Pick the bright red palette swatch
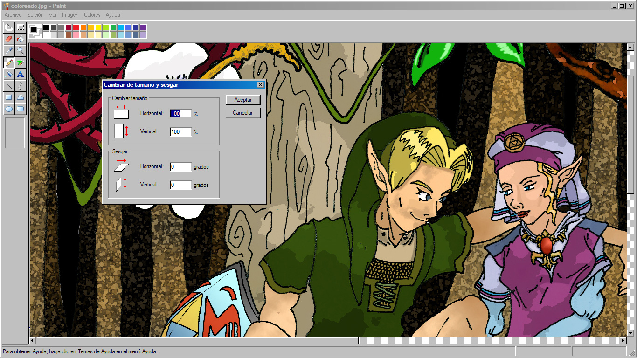The width and height of the screenshot is (637, 358). [76, 28]
